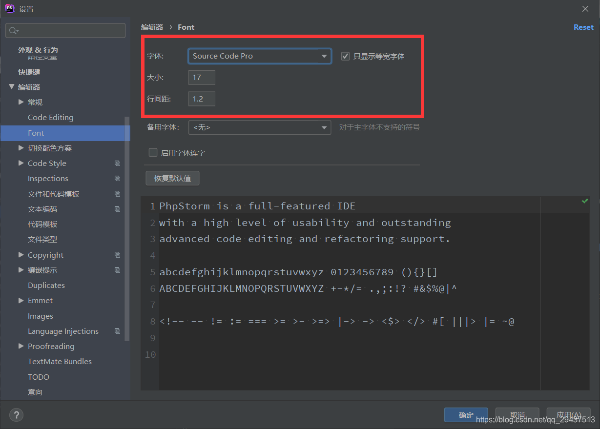600x429 pixels.
Task: Collapse the 编辑器 tree section
Action: click(x=12, y=87)
